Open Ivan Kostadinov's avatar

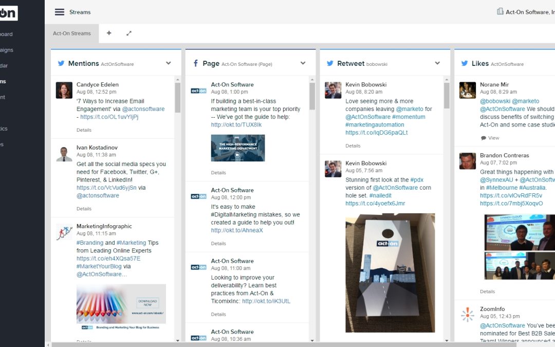(x=64, y=153)
